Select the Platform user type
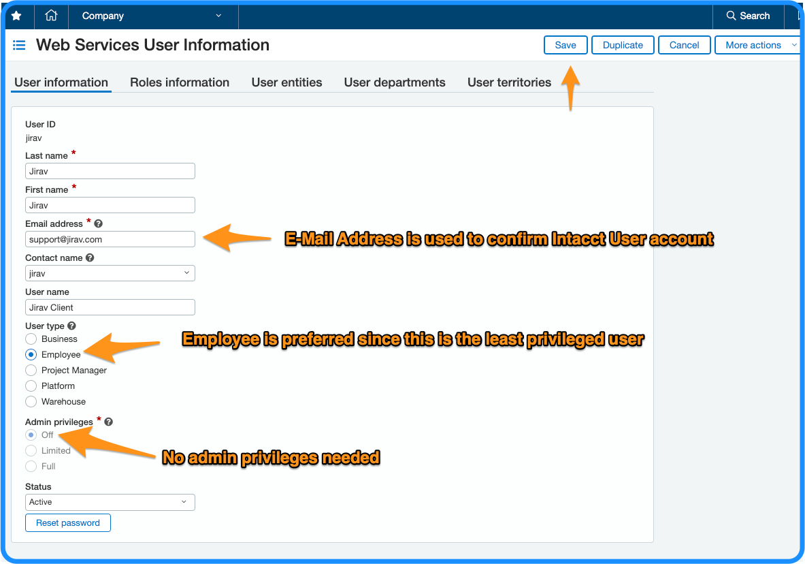 31,386
